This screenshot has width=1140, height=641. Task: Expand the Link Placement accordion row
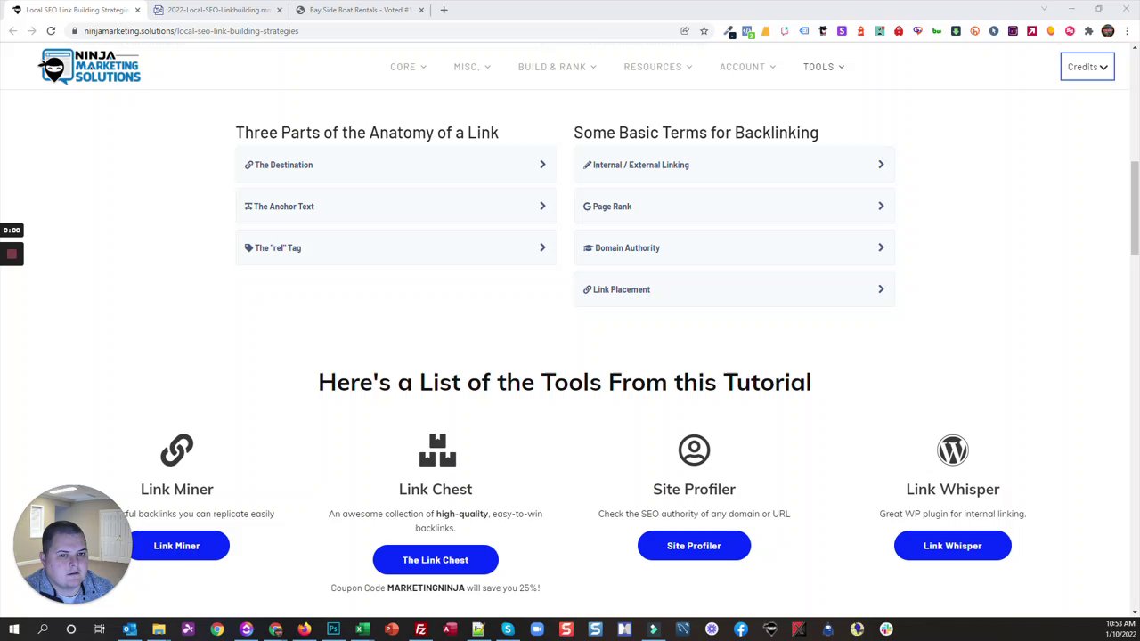coord(734,289)
